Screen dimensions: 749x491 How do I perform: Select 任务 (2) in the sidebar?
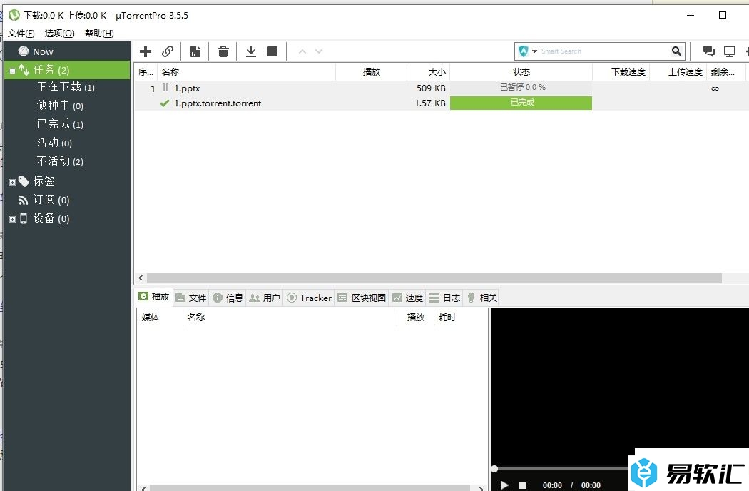coord(67,70)
